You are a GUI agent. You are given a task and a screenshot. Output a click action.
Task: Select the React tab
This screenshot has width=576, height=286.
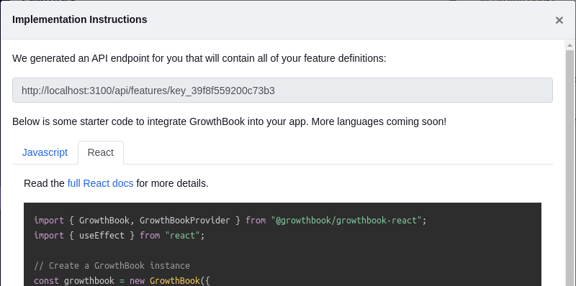coord(101,152)
